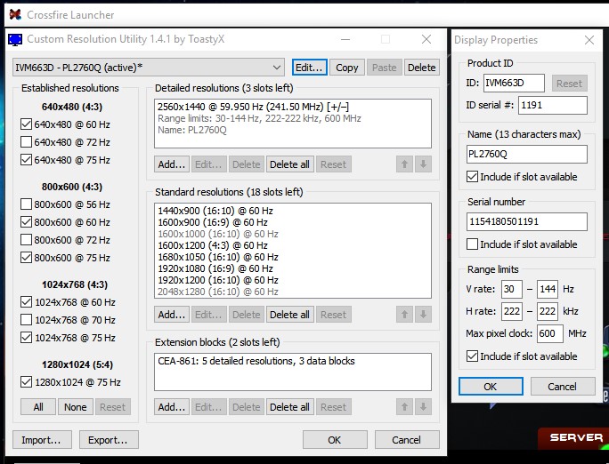Open the IVM663D - PL2760Q display dropdown
Image resolution: width=609 pixels, height=464 pixels.
pos(149,68)
